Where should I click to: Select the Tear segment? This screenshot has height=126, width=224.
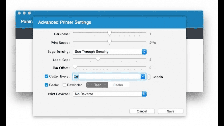(x=97, y=85)
